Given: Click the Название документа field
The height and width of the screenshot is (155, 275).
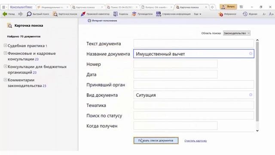Looking at the screenshot, I should [194, 53].
